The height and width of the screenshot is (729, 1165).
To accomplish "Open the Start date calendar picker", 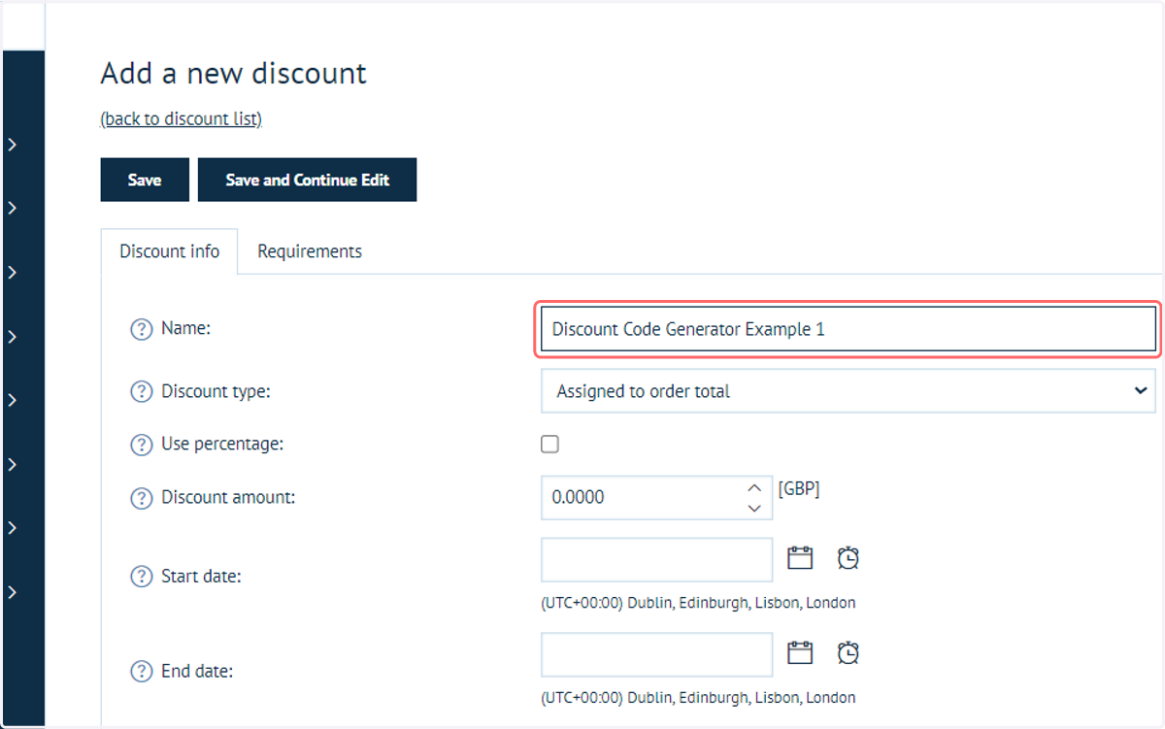I will click(x=799, y=558).
